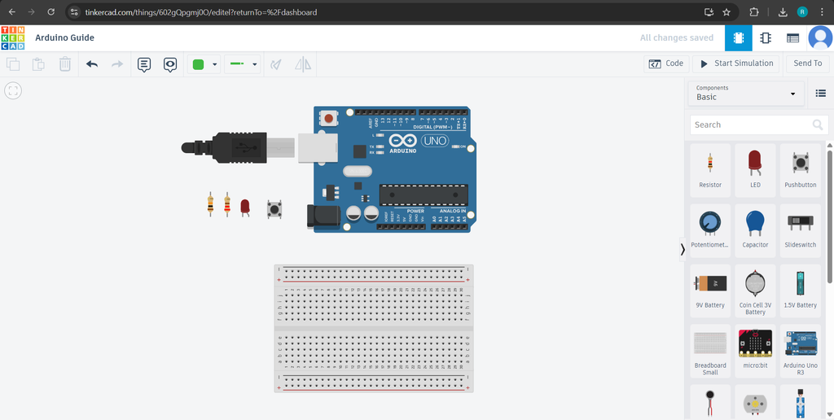Select the red LED on canvas
Viewport: 834px width, 420px height.
(244, 207)
